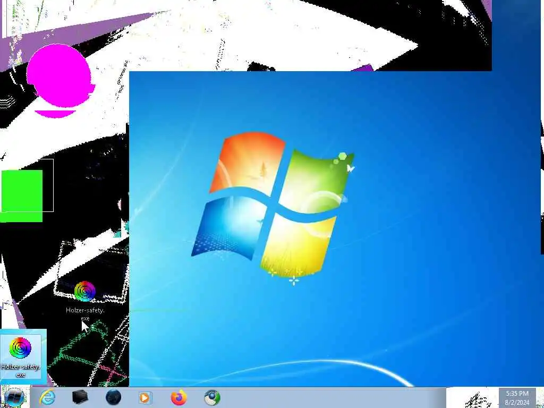Open the Chrome-style browser icon in taskbar
Viewport: 544px width, 408px height.
tap(212, 397)
